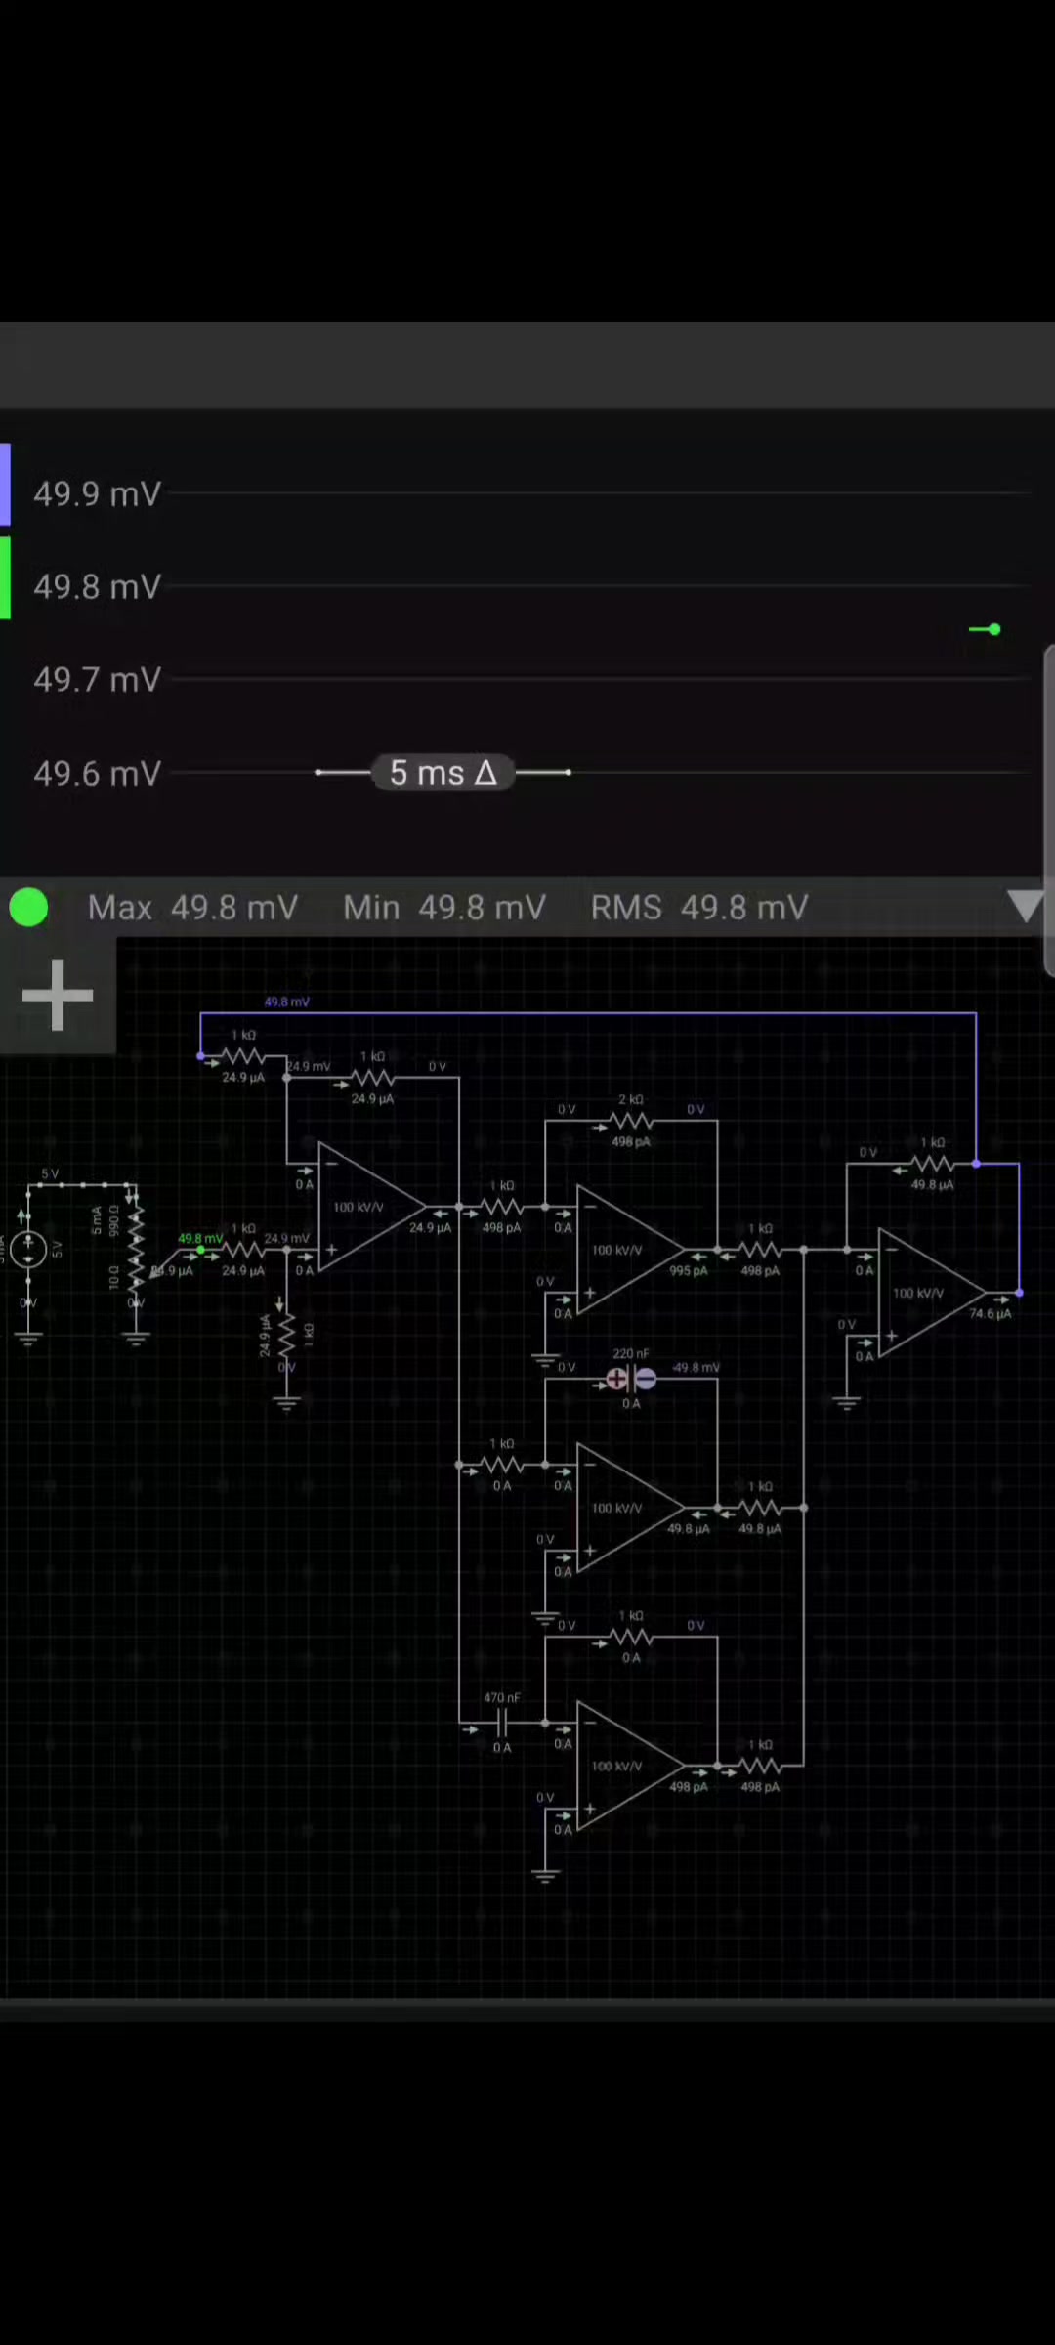1055x2345 pixels.
Task: Select the op-amp with 995 pA output
Action: (630, 1249)
